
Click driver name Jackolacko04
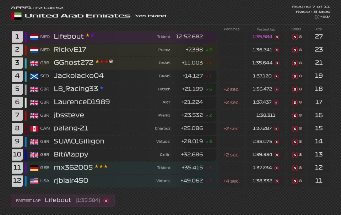79,76
